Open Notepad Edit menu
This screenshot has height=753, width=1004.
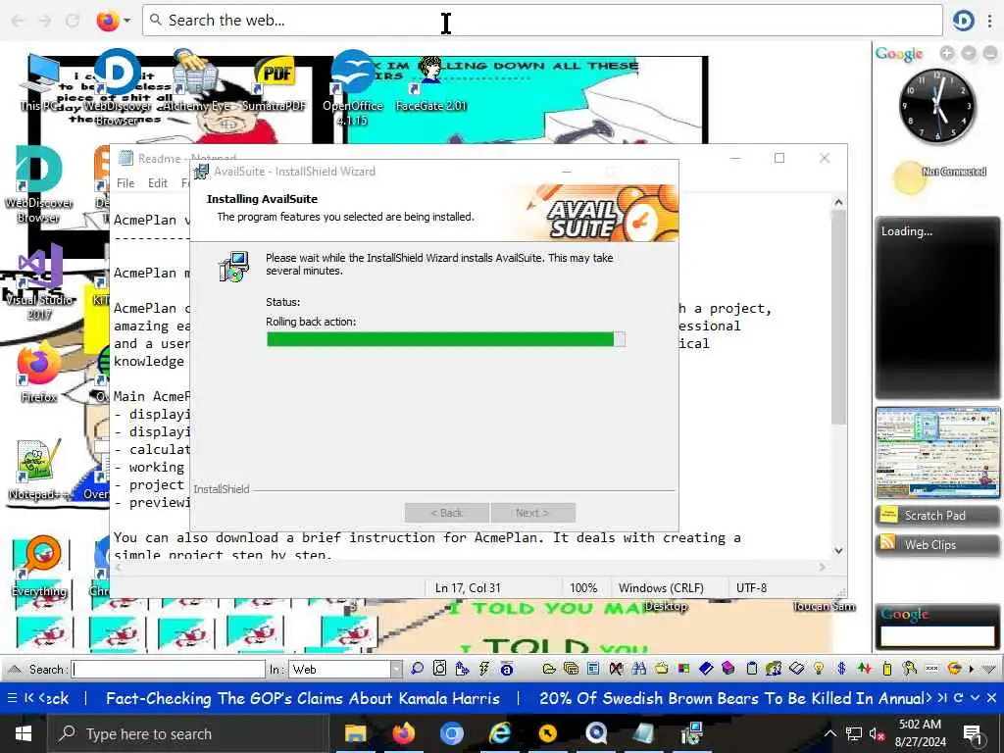[158, 183]
